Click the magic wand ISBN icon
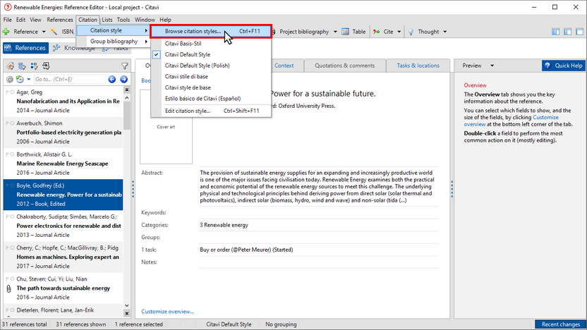The width and height of the screenshot is (587, 330). [54, 32]
